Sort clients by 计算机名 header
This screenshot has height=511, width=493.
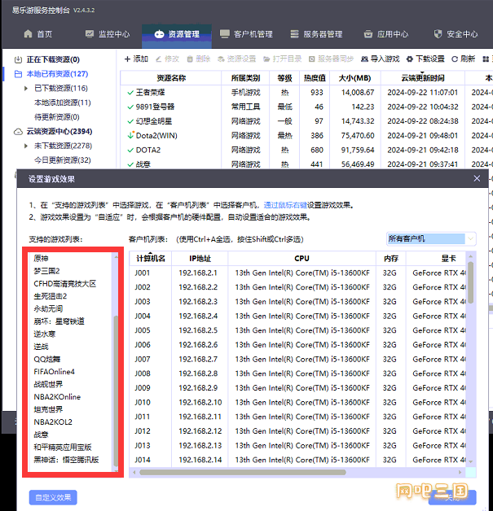point(151,259)
